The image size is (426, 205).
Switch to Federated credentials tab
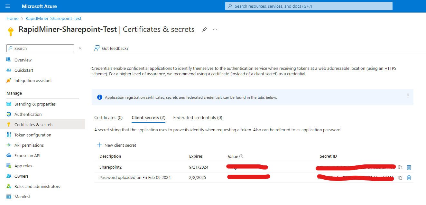198,117
